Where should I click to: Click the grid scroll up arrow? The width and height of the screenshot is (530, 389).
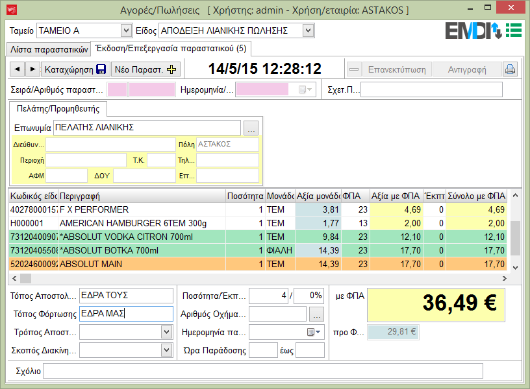tap(515, 195)
